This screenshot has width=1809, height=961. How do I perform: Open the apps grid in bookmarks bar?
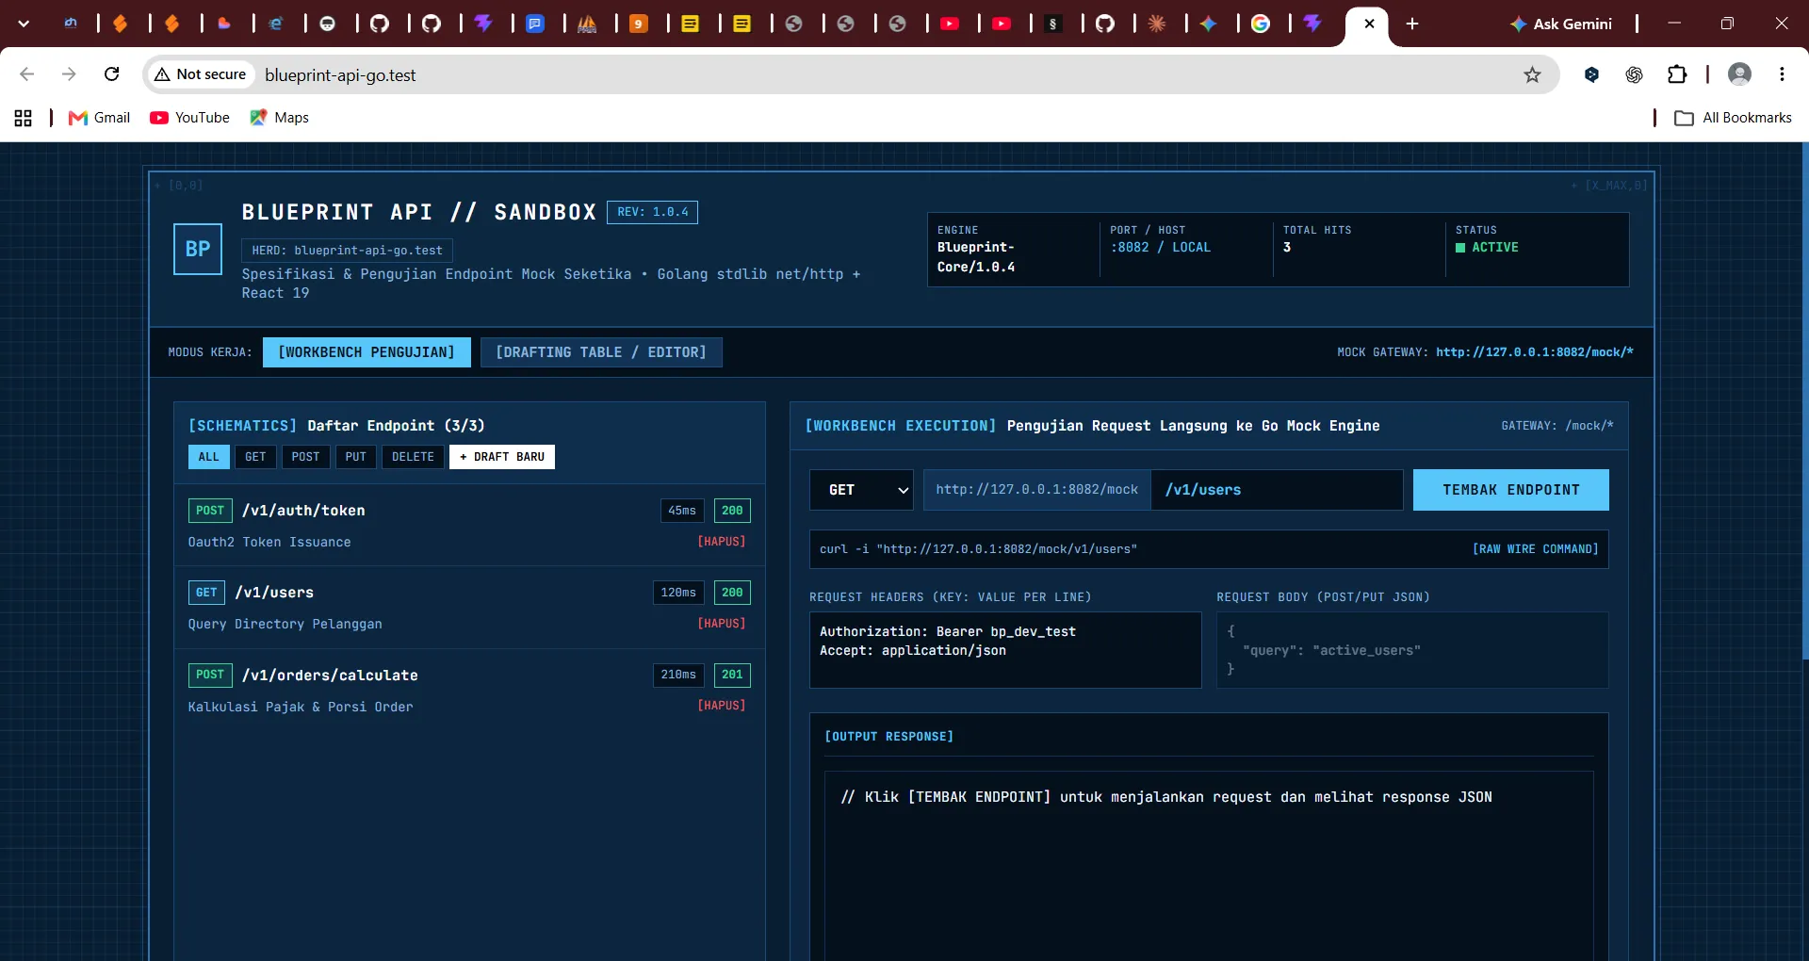[x=24, y=118]
